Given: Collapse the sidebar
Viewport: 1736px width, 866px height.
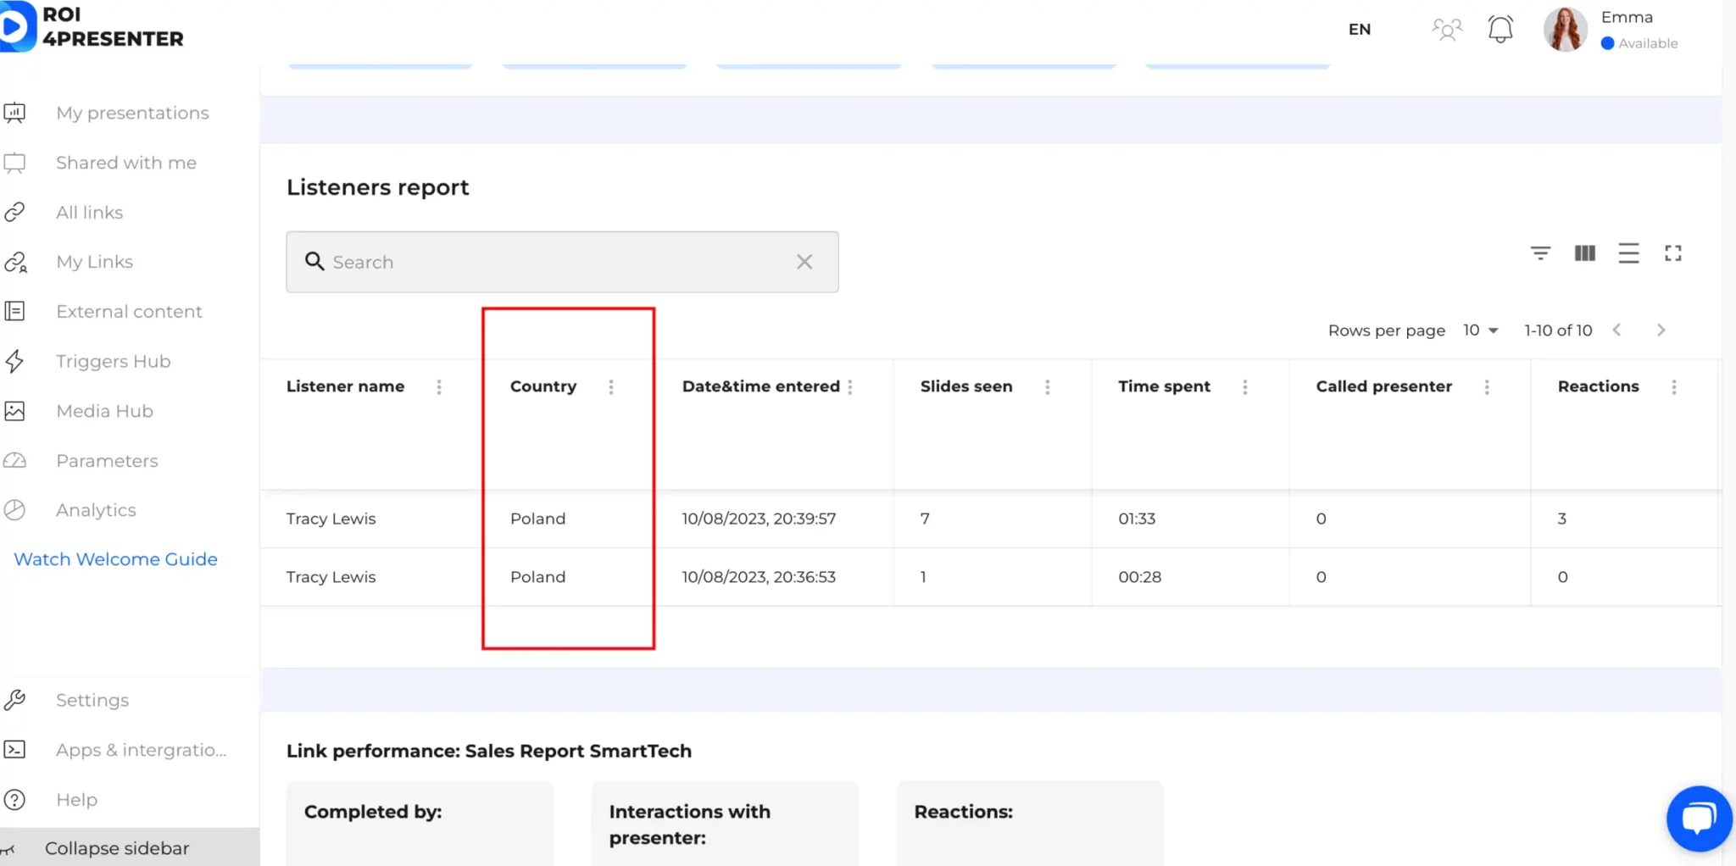Looking at the screenshot, I should 117,848.
